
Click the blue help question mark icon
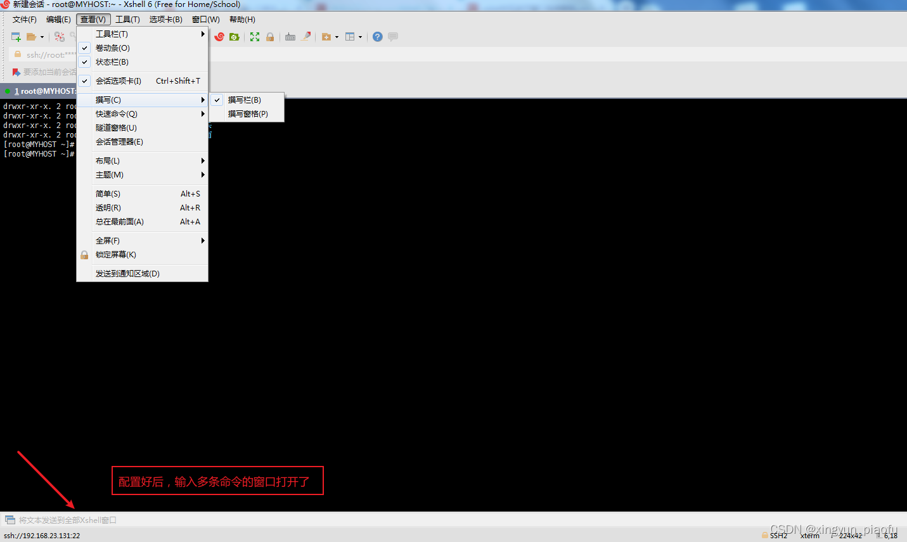(x=377, y=37)
